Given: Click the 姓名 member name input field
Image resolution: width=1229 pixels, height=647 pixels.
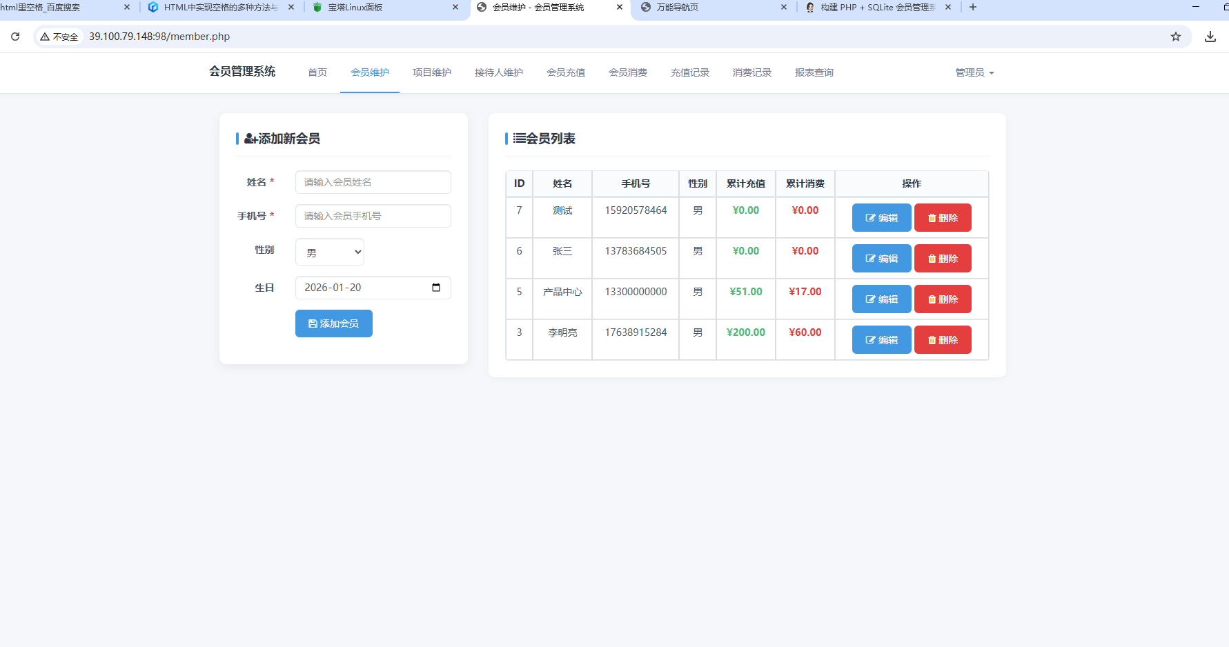Looking at the screenshot, I should pos(373,182).
